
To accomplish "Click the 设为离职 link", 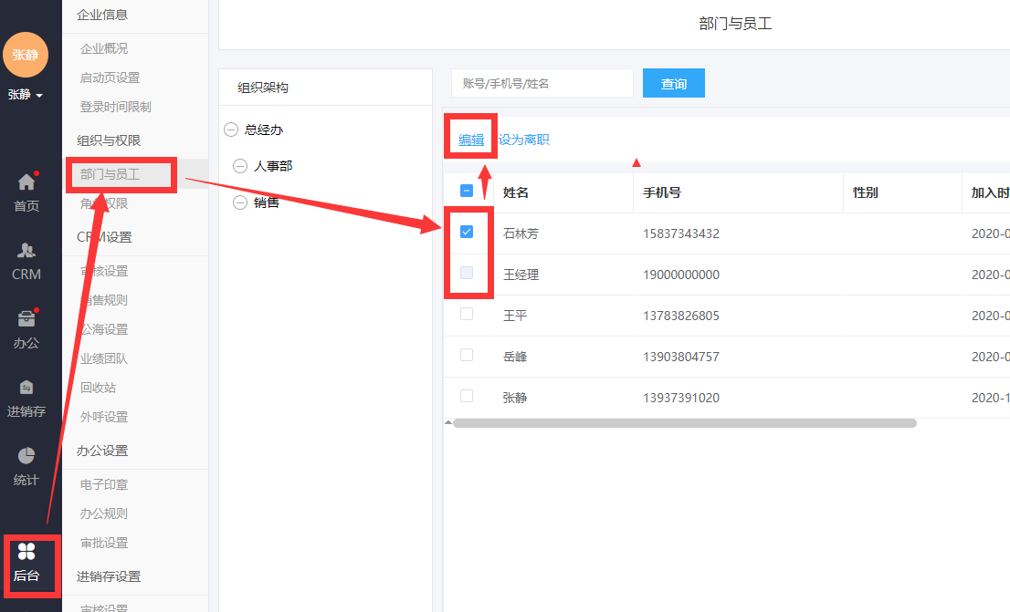I will pos(523,140).
